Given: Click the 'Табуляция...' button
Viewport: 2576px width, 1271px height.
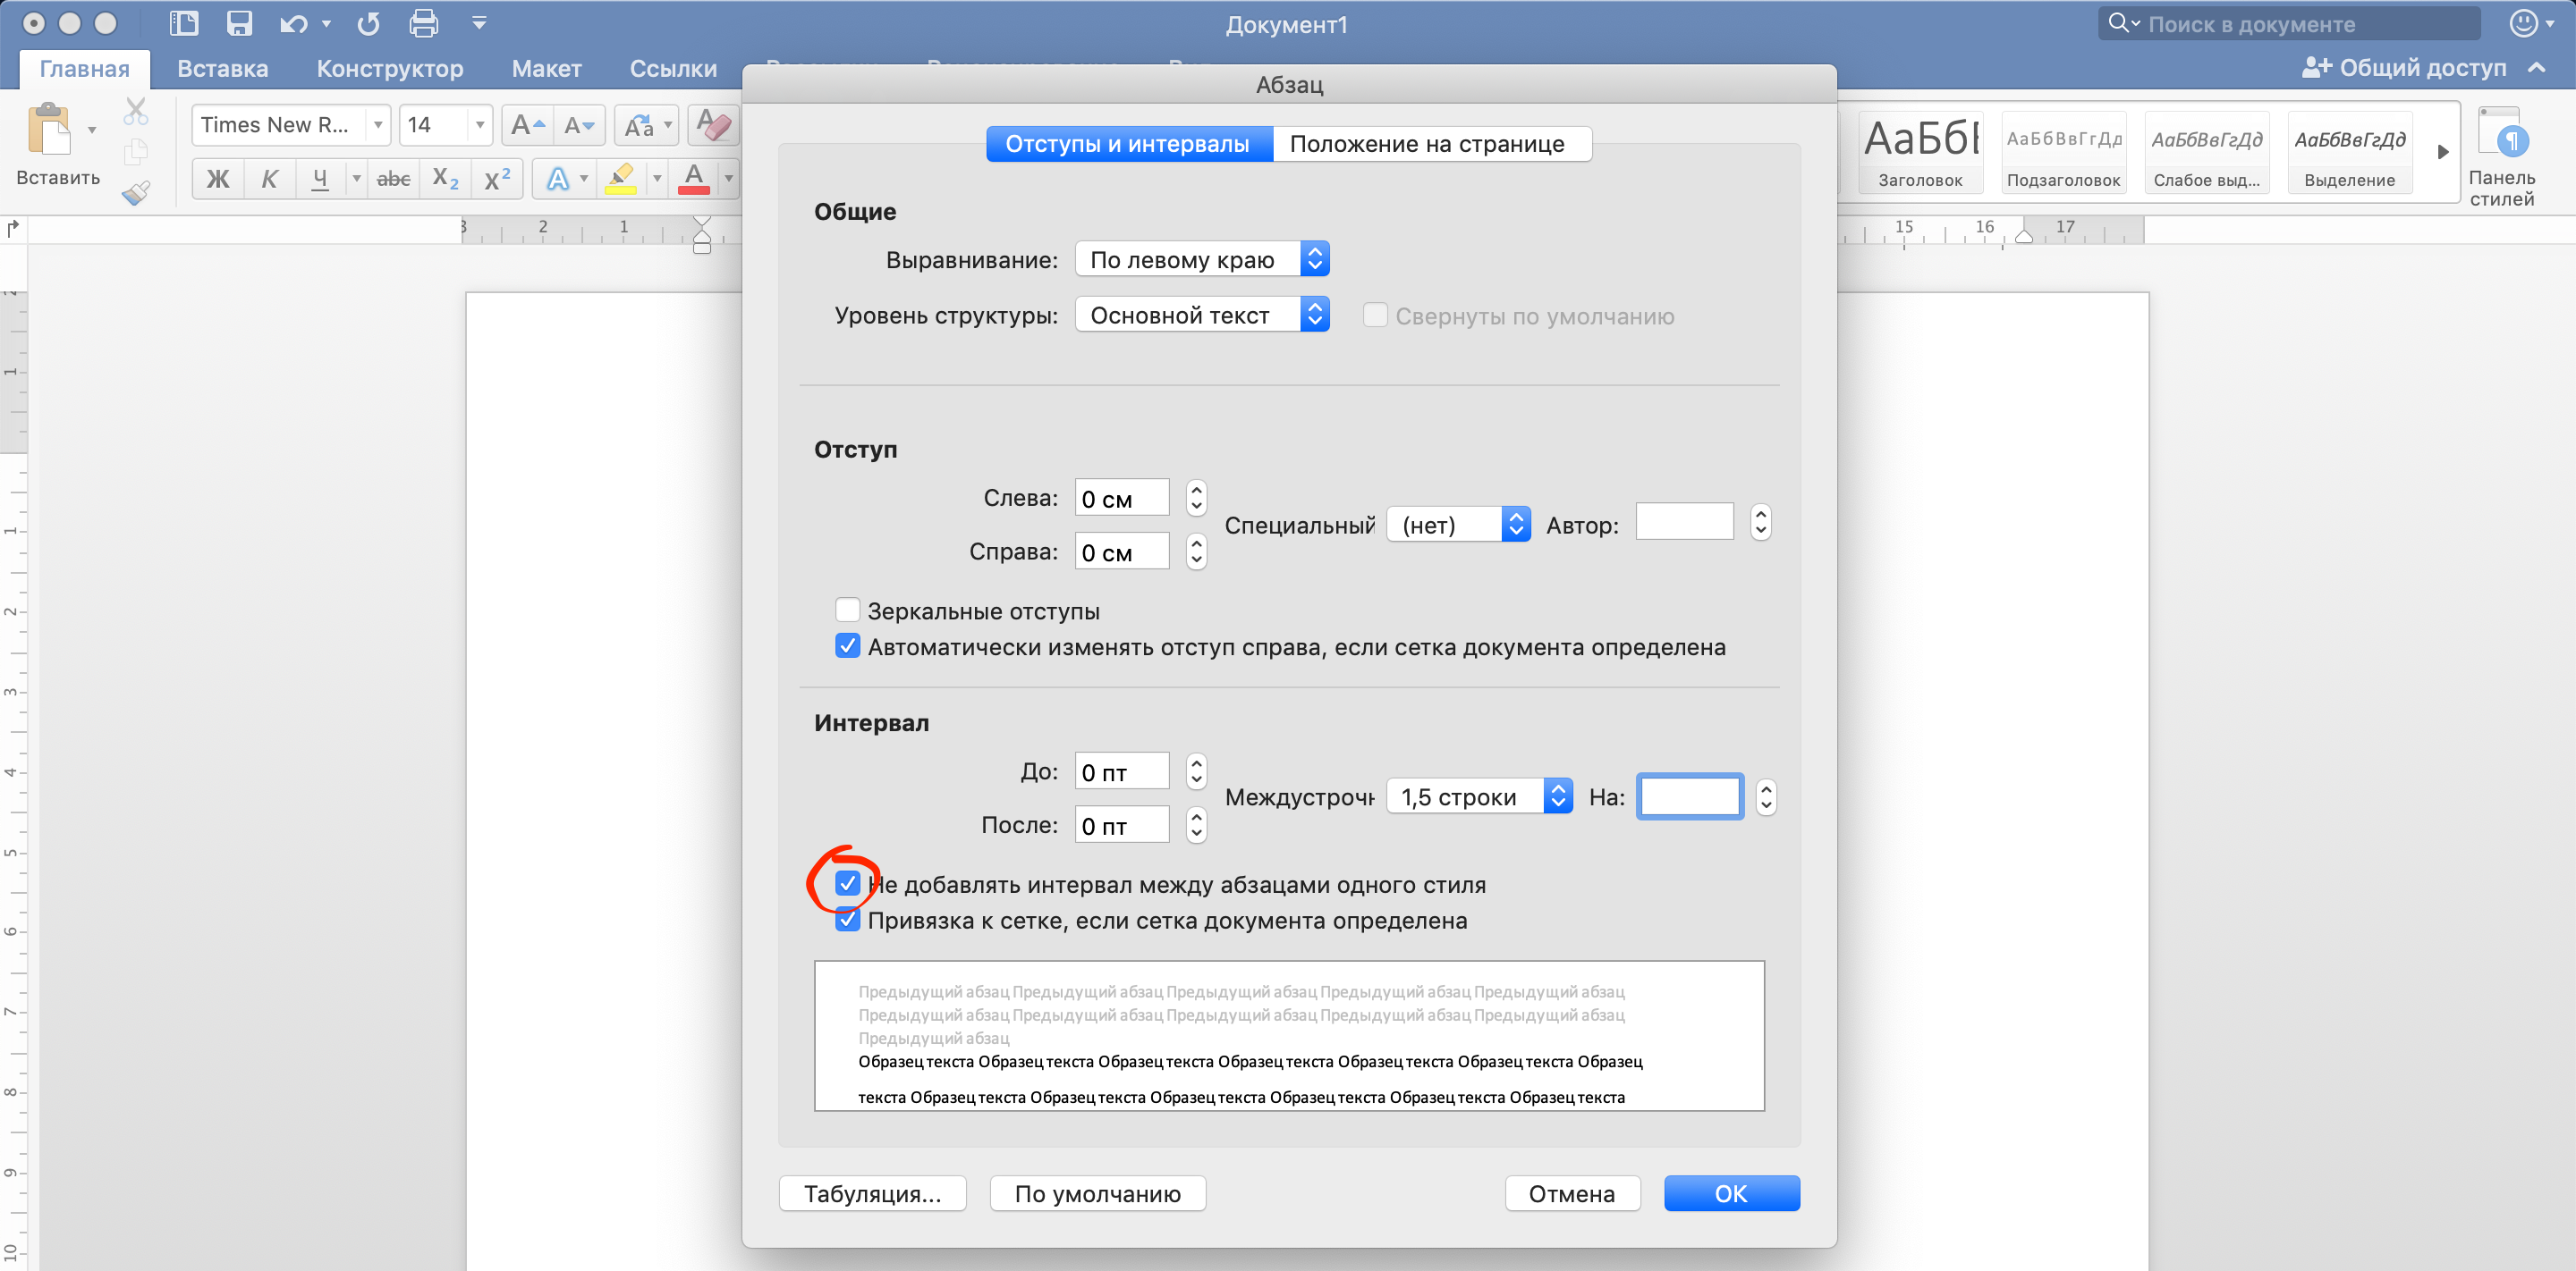Looking at the screenshot, I should [872, 1193].
